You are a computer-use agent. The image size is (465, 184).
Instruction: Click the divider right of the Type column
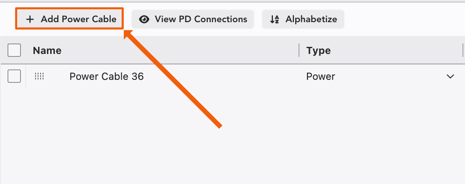[x=463, y=51]
